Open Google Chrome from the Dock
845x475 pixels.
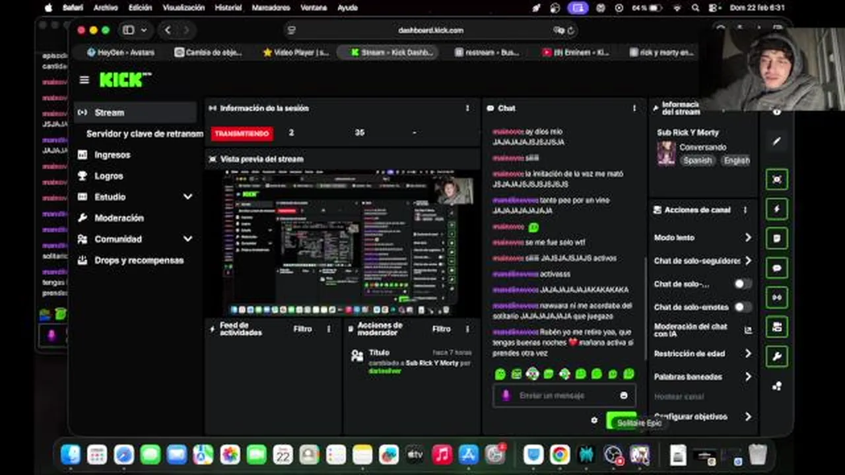(560, 455)
